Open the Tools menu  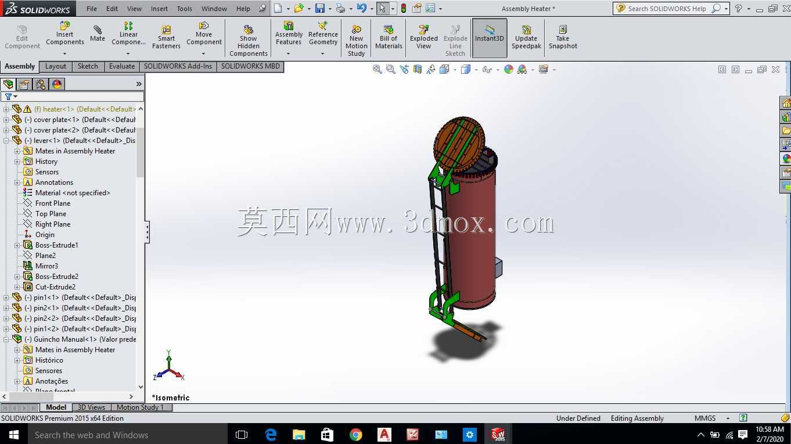tap(184, 9)
